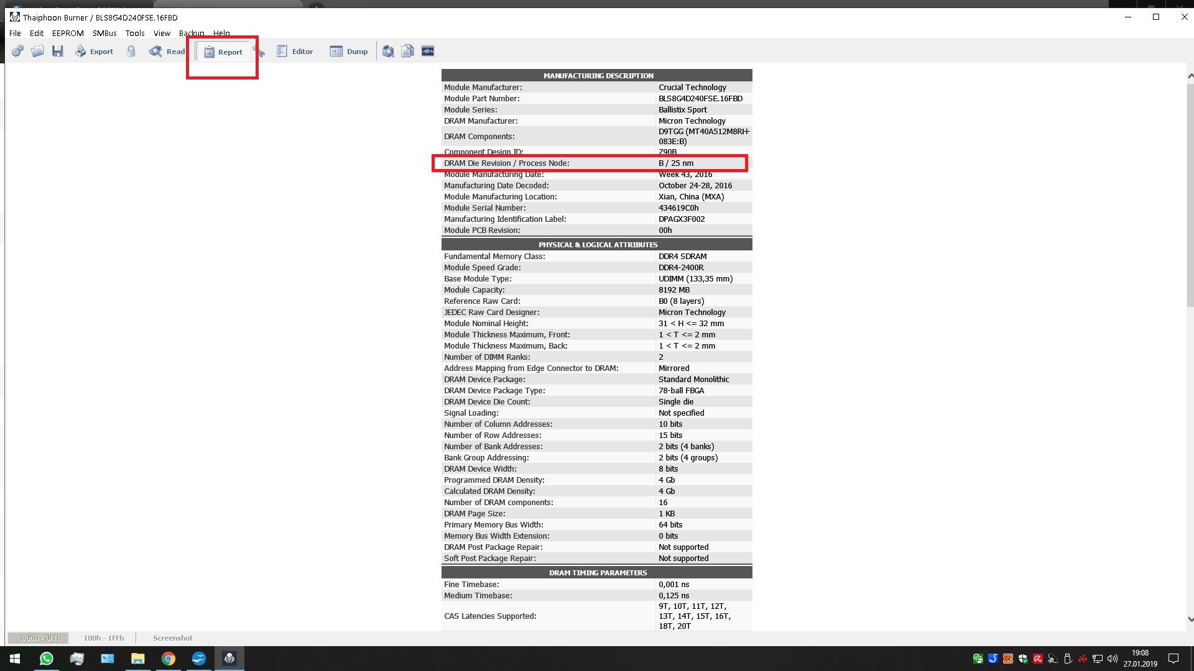
Task: Open the Edit menu
Action: click(37, 34)
